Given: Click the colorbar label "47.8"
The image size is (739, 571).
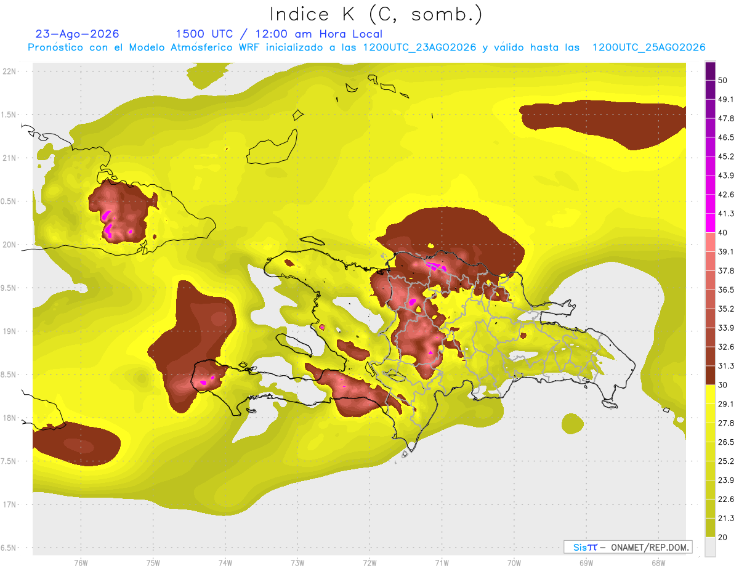Looking at the screenshot, I should click(727, 118).
